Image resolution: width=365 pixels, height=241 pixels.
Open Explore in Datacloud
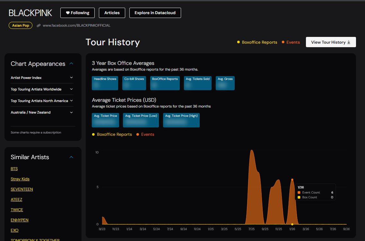click(155, 13)
